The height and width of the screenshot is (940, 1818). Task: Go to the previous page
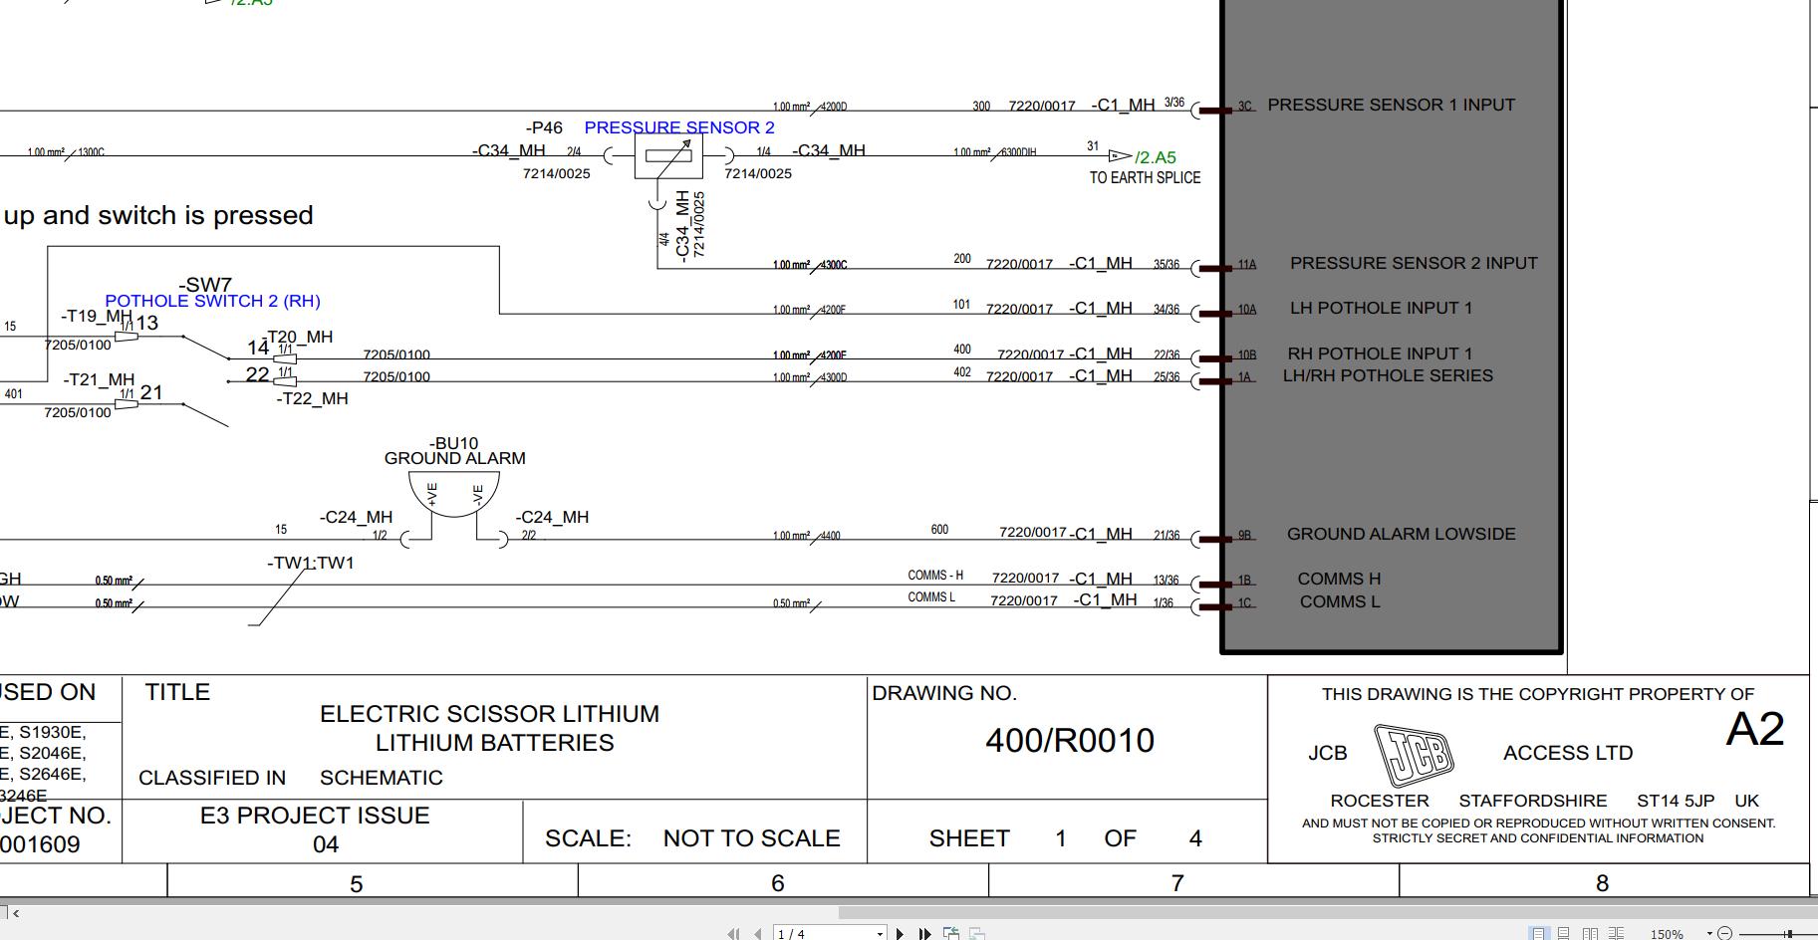(758, 934)
